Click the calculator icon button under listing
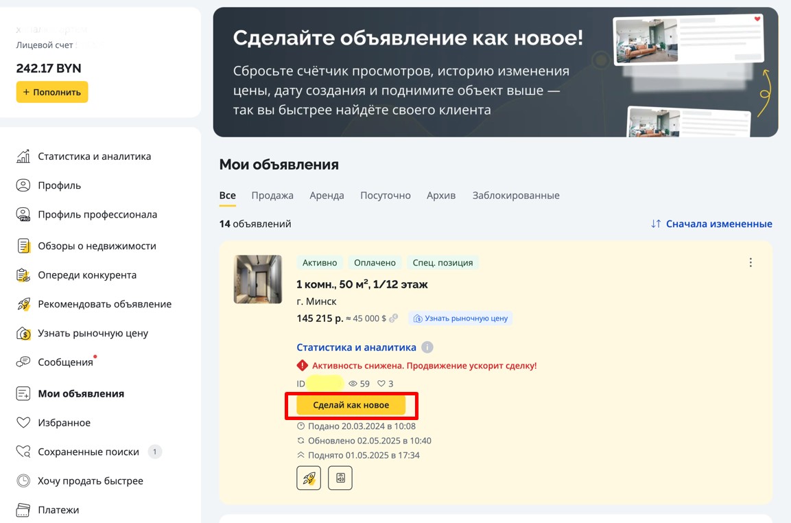The image size is (791, 523). 340,478
